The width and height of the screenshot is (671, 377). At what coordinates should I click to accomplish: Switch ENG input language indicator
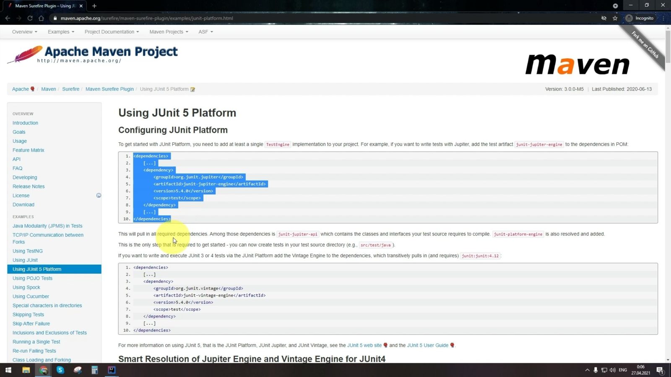pos(623,370)
